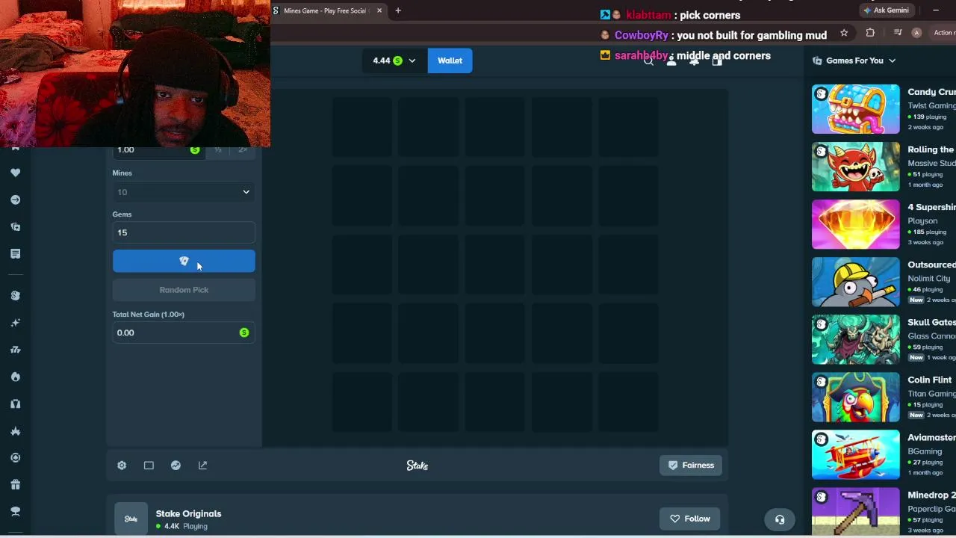Open the gift box icon in sidebar
Image resolution: width=956 pixels, height=538 pixels.
[x=15, y=484]
